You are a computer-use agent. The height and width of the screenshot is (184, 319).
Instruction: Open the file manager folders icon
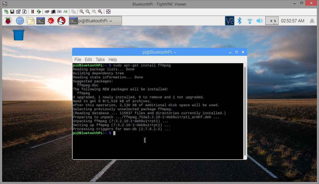pyautogui.click(x=30, y=21)
